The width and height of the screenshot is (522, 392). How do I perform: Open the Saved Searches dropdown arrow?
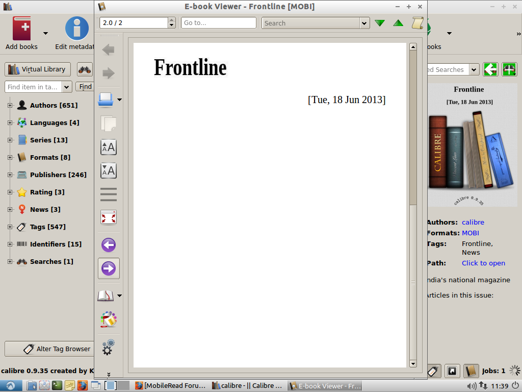coord(474,69)
